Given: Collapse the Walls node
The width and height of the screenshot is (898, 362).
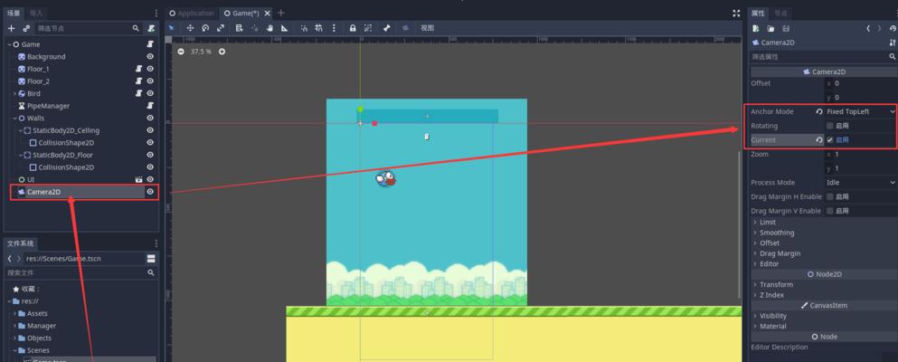Looking at the screenshot, I should click(14, 118).
